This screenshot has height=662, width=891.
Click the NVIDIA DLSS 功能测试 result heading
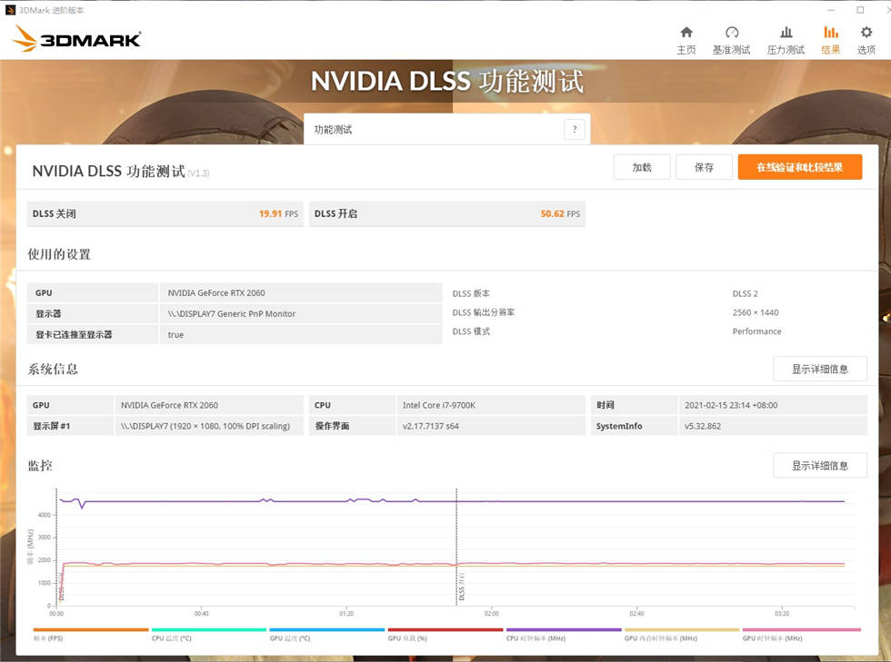click(x=108, y=171)
